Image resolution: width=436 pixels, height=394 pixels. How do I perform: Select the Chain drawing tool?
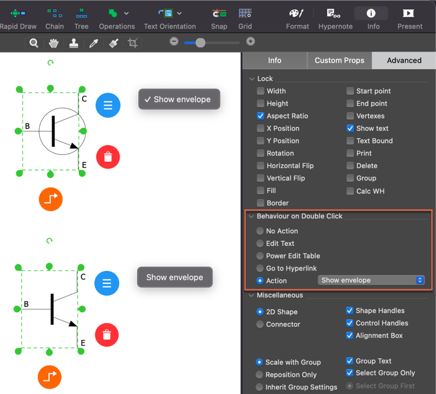tap(54, 14)
